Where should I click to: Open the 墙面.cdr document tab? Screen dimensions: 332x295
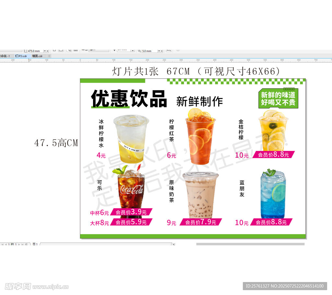pos(37,56)
